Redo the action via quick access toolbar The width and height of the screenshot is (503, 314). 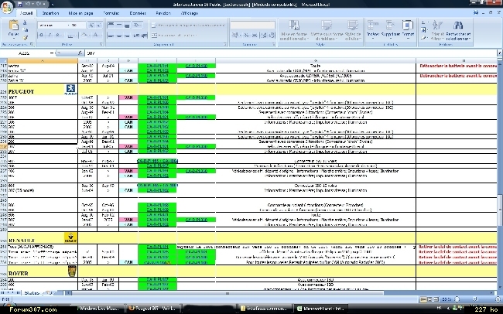pos(38,4)
